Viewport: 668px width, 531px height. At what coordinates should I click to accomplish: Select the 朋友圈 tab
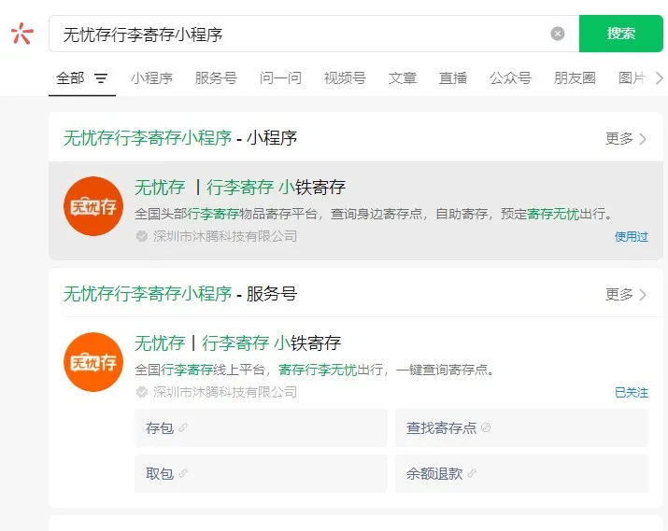click(575, 78)
